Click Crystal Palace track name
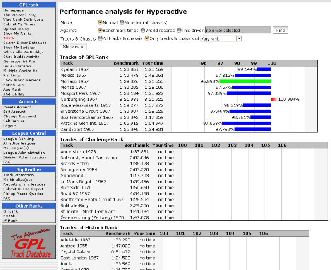The height and width of the screenshot is (270, 331). click(75, 252)
